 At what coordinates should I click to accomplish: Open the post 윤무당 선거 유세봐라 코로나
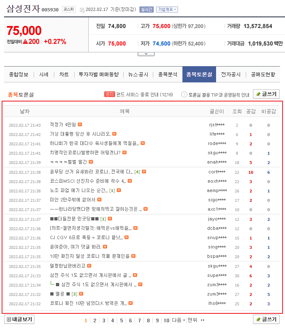[x=91, y=172]
